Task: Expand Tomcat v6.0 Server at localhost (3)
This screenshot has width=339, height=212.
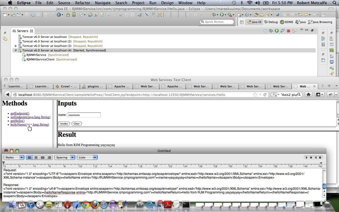Action: pyautogui.click(x=16, y=46)
